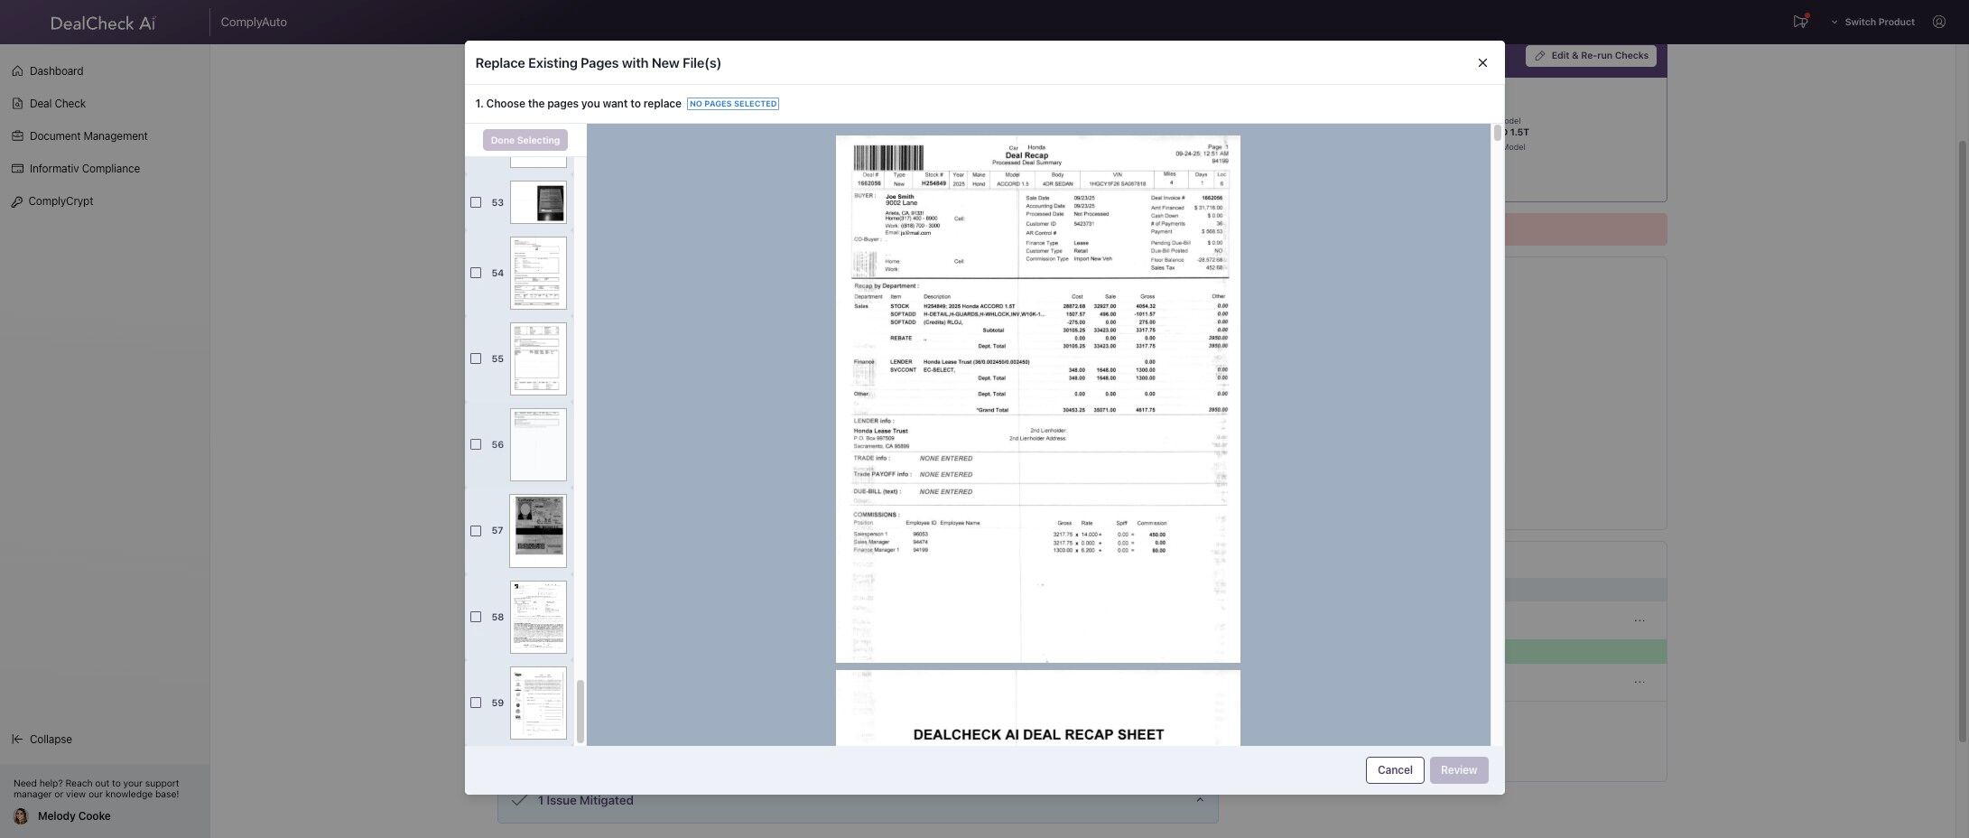Select page 53 checkbox
Viewport: 1969px width, 838px height.
[x=476, y=202]
